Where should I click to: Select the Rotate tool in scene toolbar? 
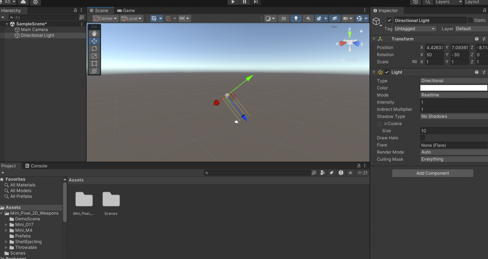(x=94, y=48)
